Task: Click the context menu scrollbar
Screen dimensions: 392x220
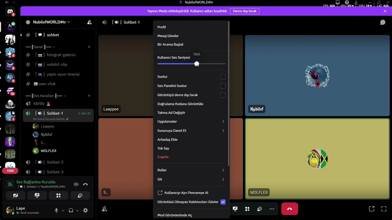Action: click(x=229, y=93)
